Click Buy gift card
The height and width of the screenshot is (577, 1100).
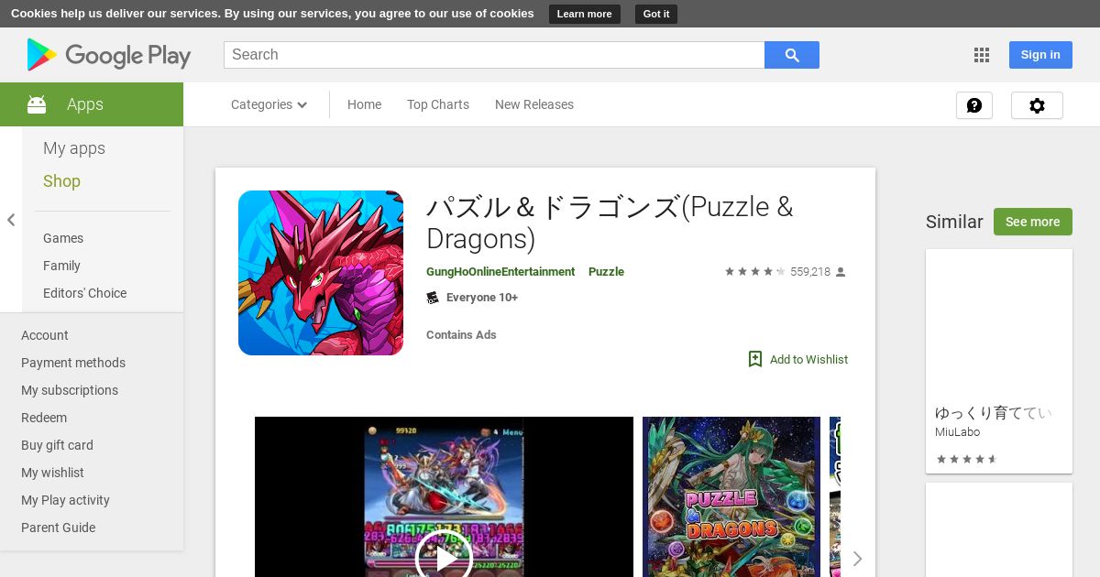click(57, 445)
